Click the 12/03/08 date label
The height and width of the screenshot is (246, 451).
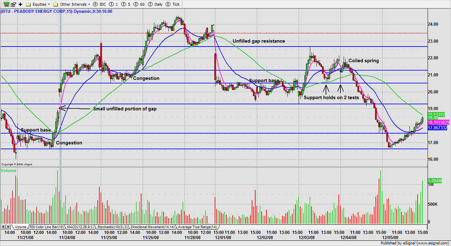click(307, 238)
